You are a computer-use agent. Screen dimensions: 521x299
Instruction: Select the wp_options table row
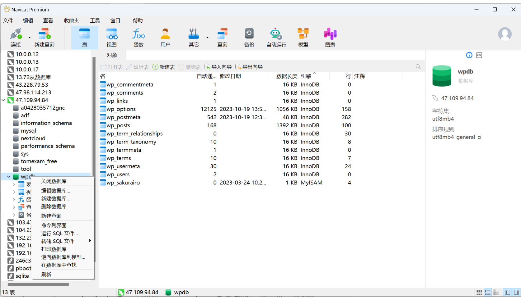(x=121, y=109)
